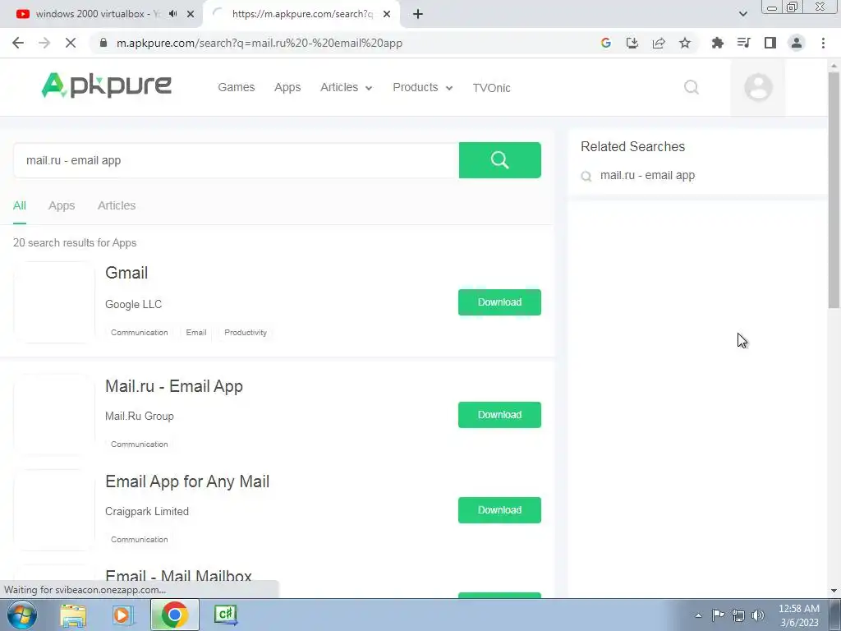Select the m.apkpure.com search tab
This screenshot has height=631, width=841.
click(302, 14)
